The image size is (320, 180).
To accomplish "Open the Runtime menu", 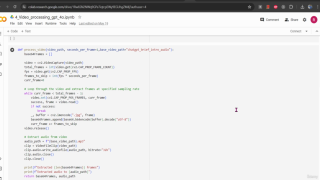I will (51, 23).
